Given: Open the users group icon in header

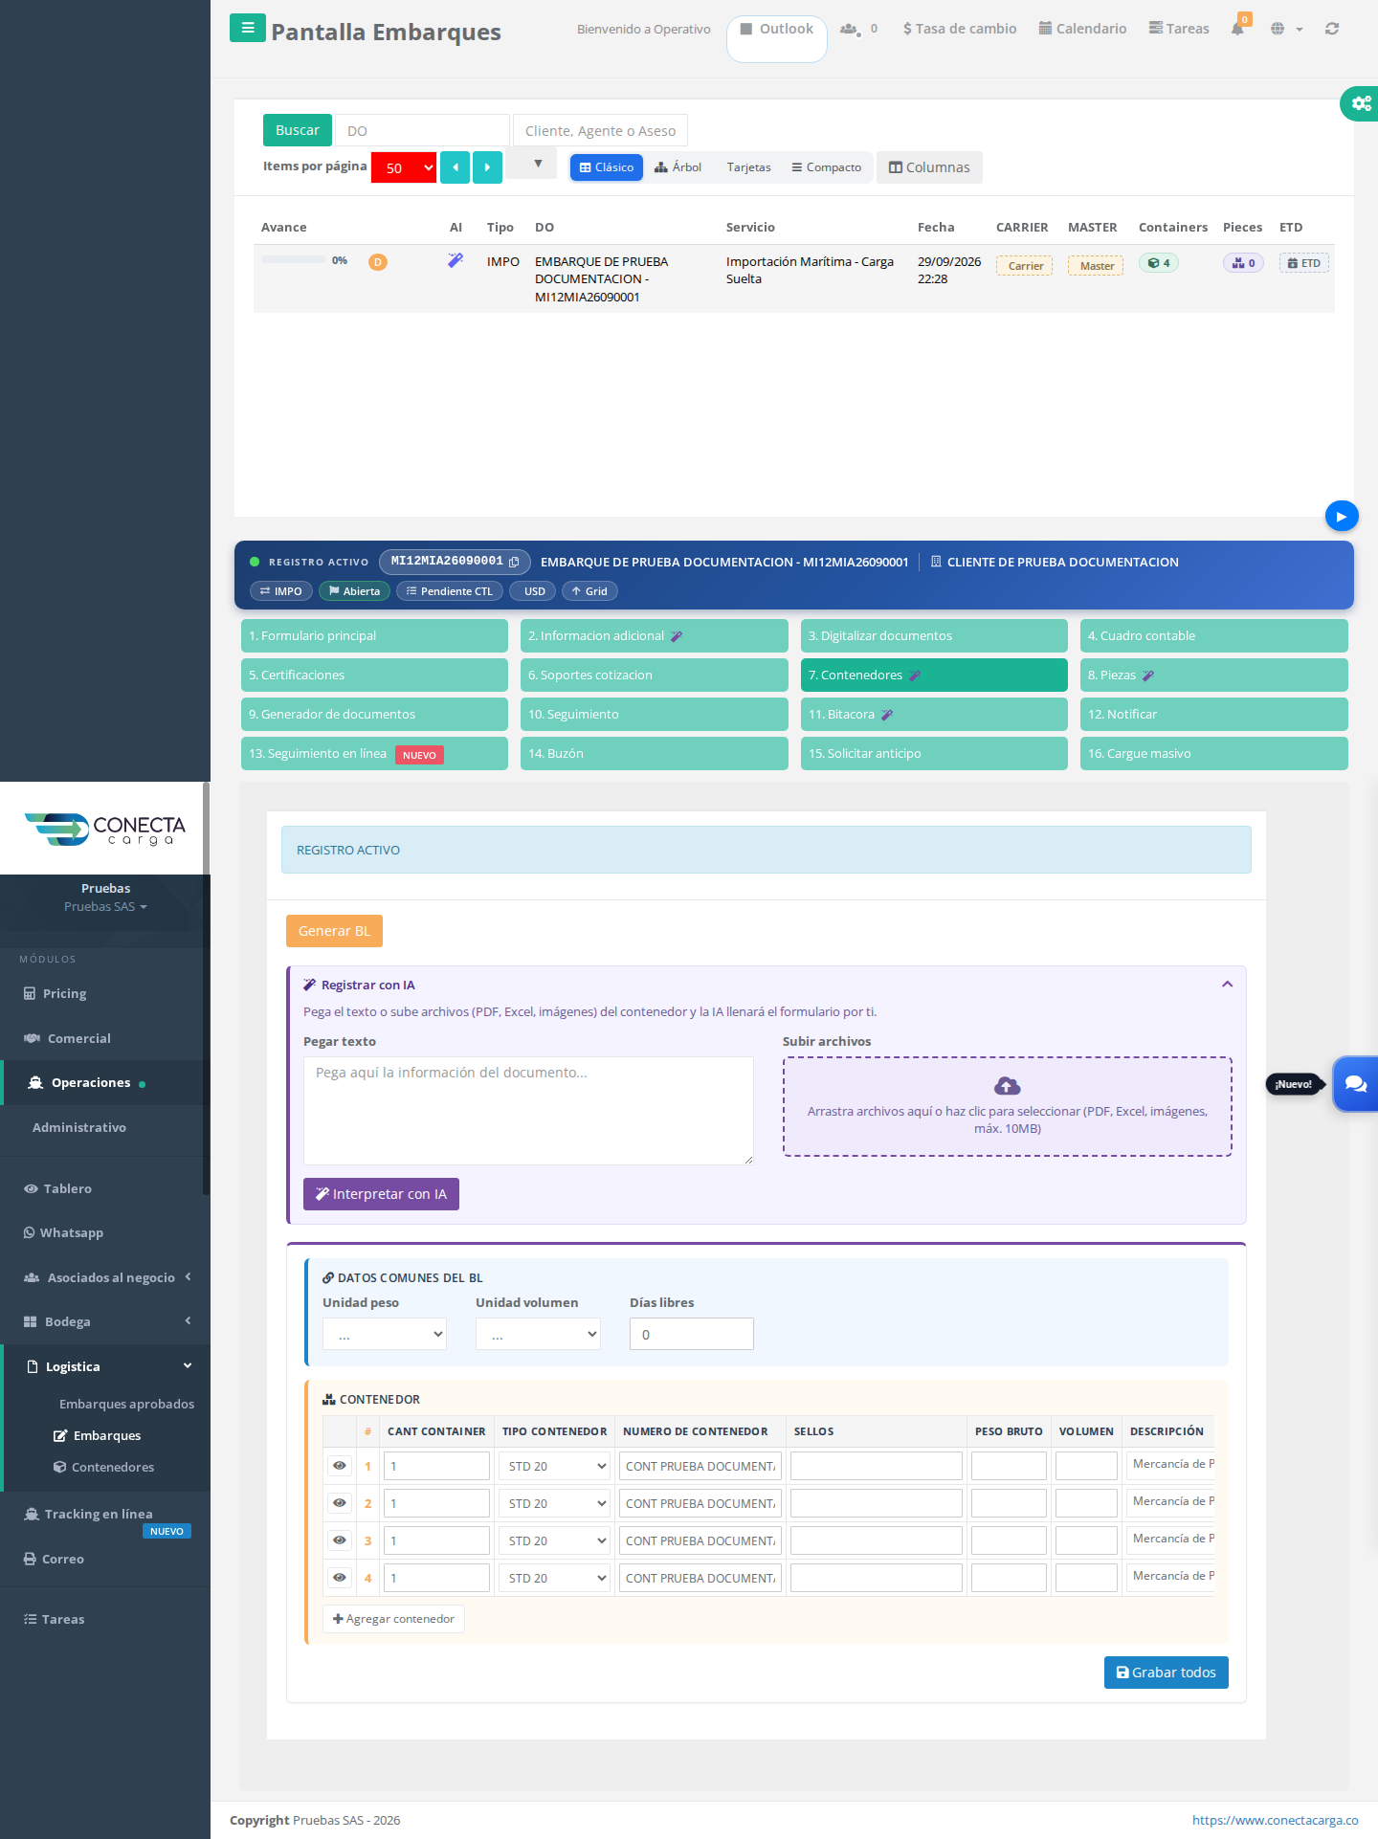Looking at the screenshot, I should (849, 29).
